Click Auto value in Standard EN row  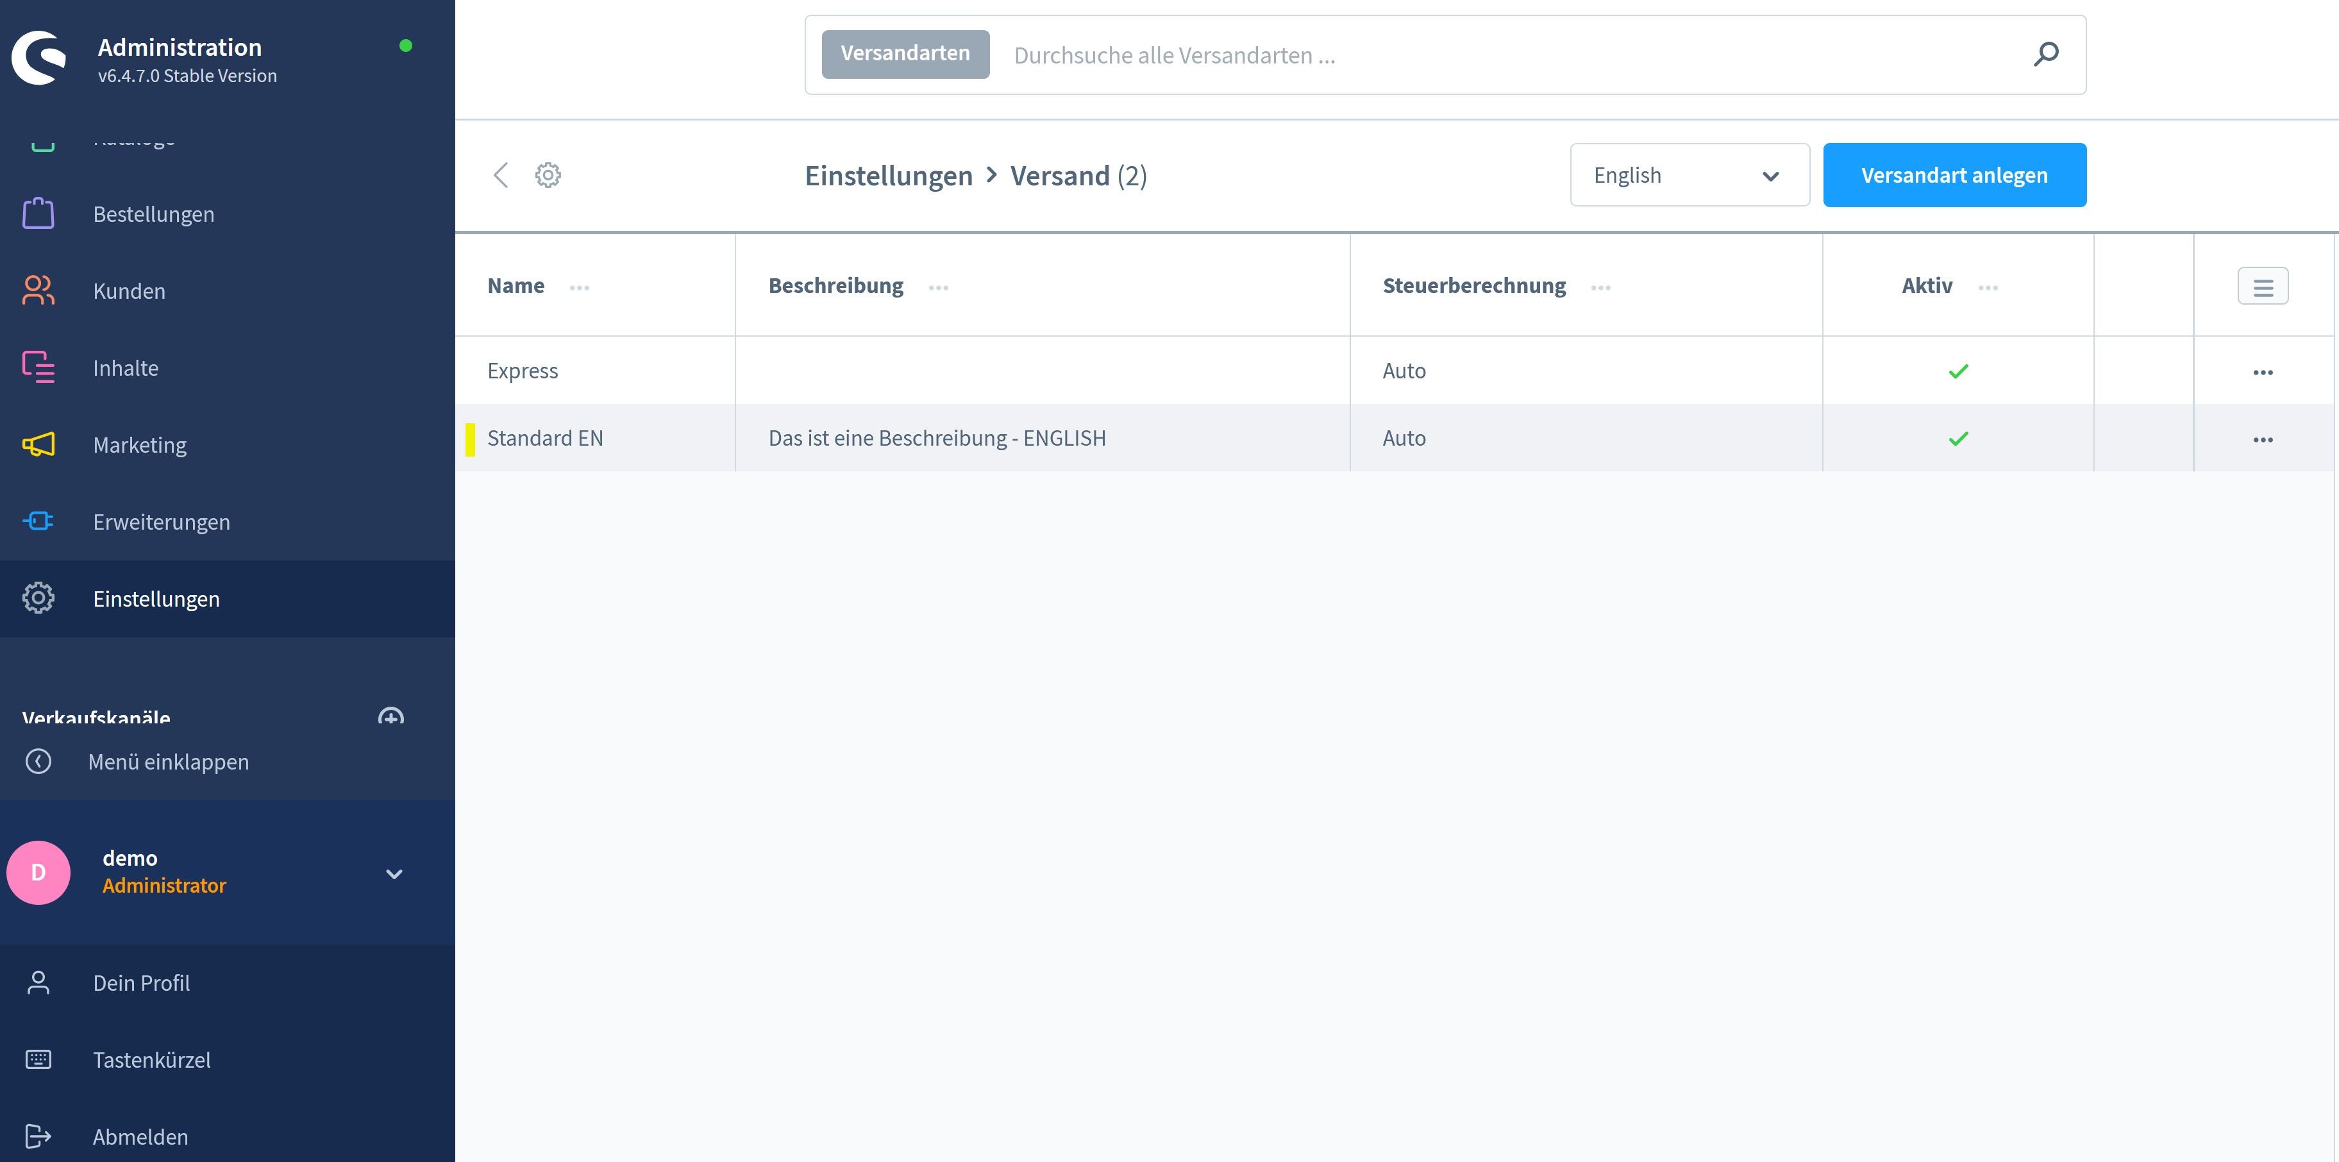tap(1404, 437)
